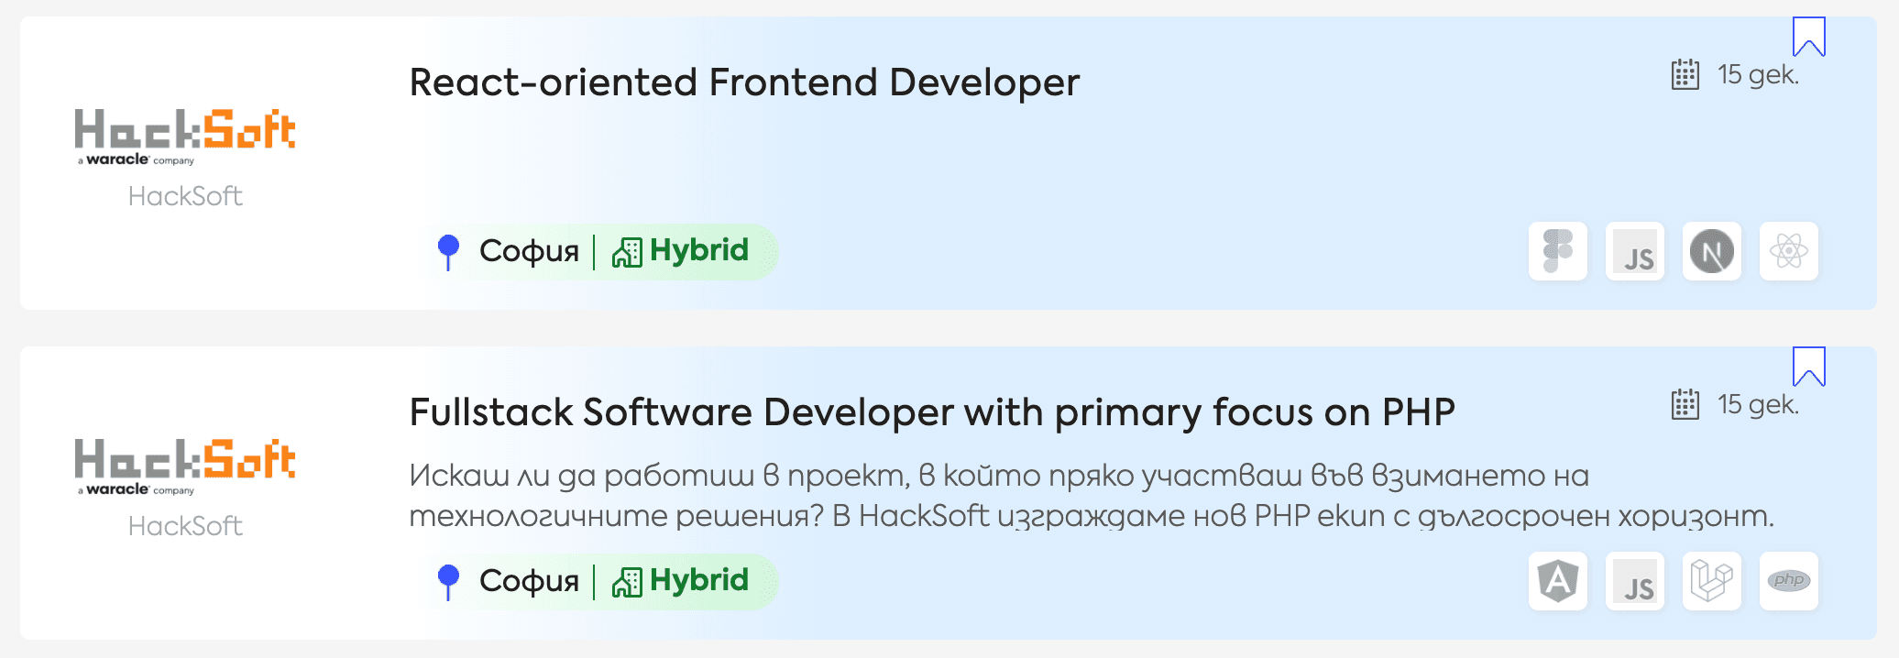Click the JS icon in the React job
This screenshot has height=658, width=1899.
[1634, 251]
